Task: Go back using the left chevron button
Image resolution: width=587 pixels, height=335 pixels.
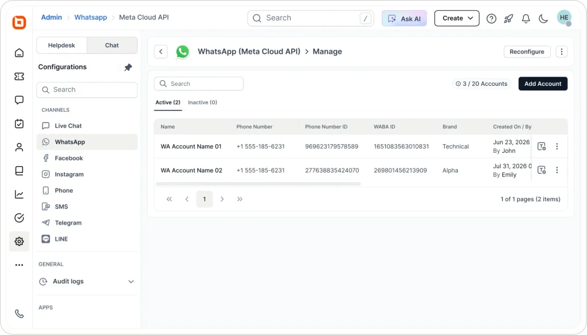Action: (x=161, y=52)
